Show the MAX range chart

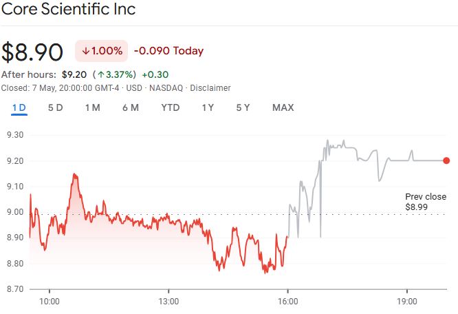pos(283,107)
